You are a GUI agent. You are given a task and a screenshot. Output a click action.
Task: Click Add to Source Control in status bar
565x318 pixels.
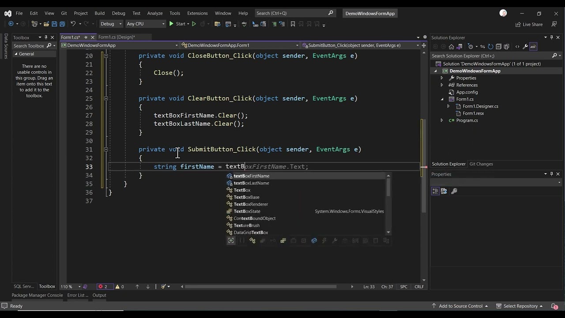460,306
